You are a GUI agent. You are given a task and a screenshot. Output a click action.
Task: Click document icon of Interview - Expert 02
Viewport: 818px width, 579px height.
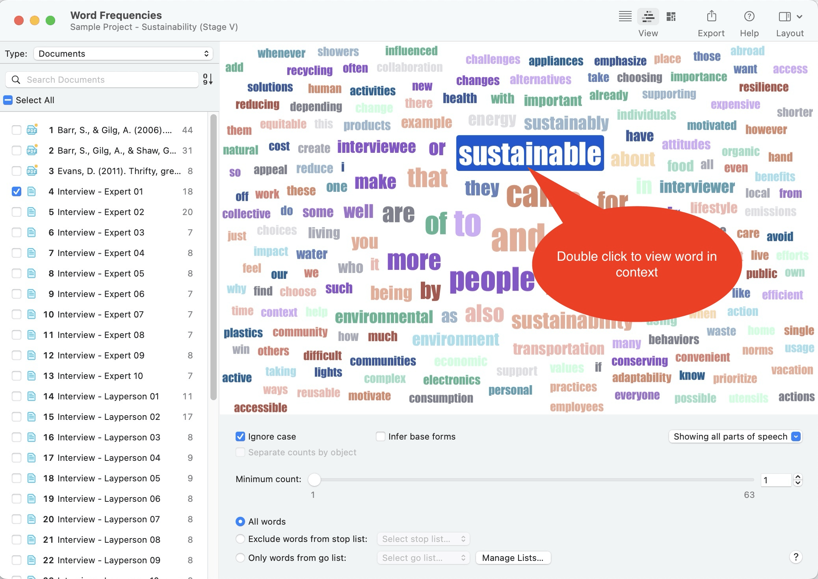tap(32, 212)
